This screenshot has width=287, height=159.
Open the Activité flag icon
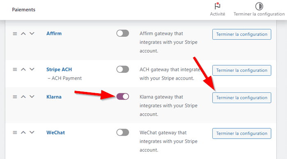click(x=217, y=6)
